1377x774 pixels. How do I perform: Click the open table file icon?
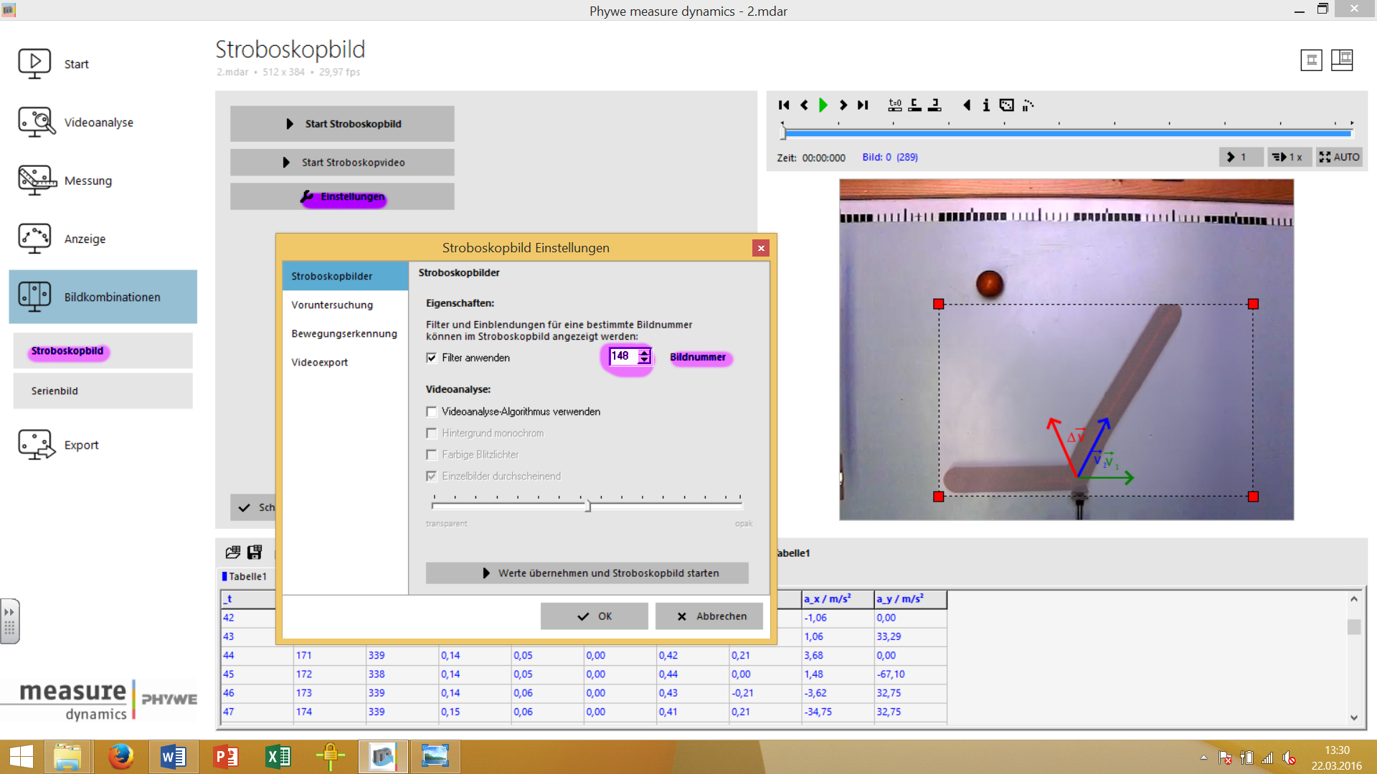(233, 552)
